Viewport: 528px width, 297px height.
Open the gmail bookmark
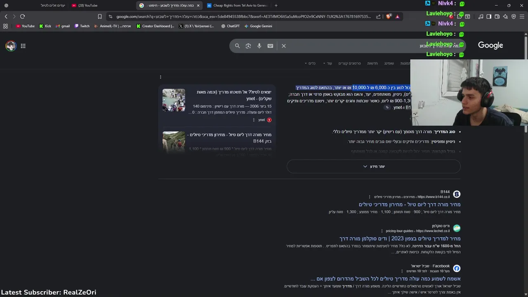pos(62,26)
